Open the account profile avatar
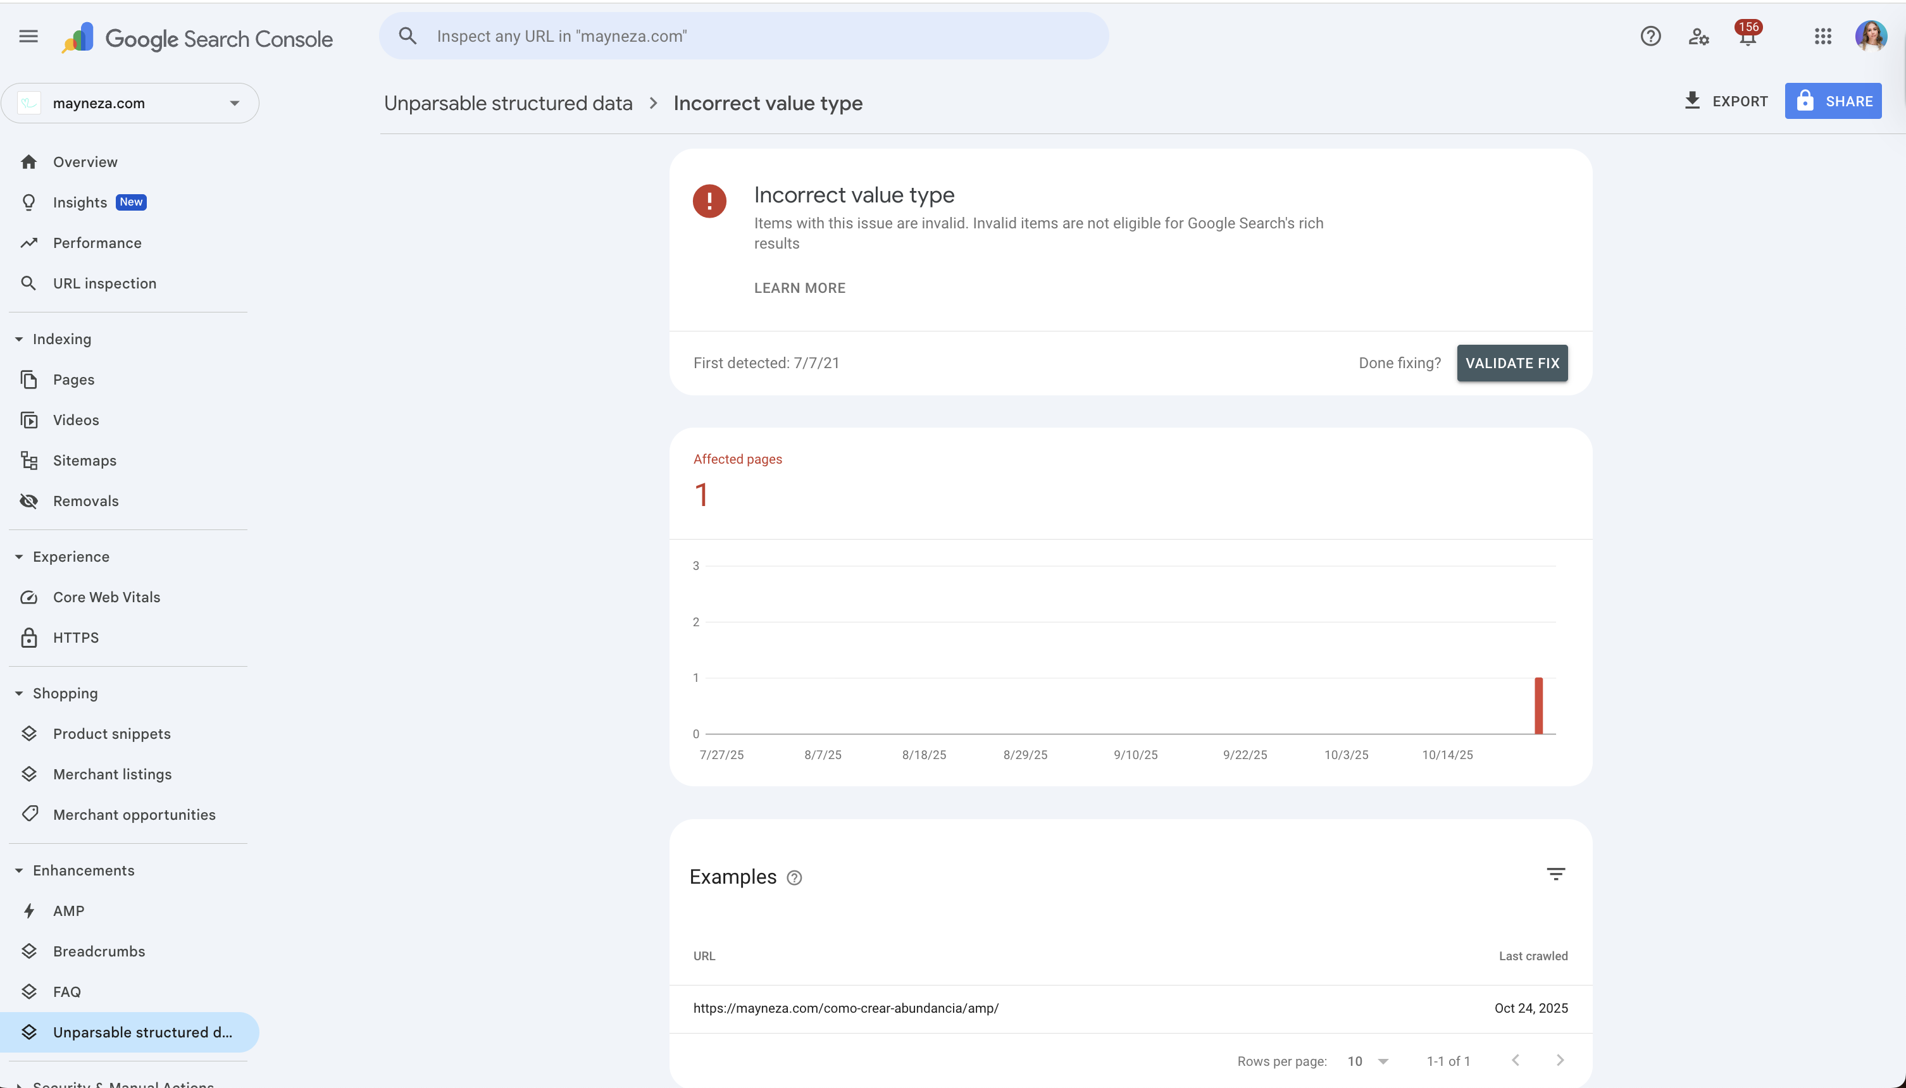 (x=1870, y=36)
